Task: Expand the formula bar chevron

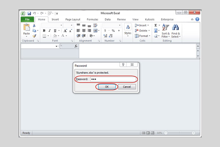Action: (198, 46)
